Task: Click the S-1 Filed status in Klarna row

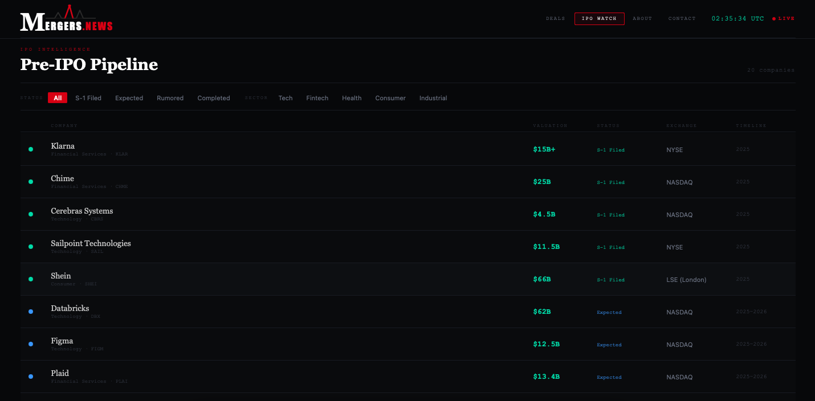Action: click(611, 150)
